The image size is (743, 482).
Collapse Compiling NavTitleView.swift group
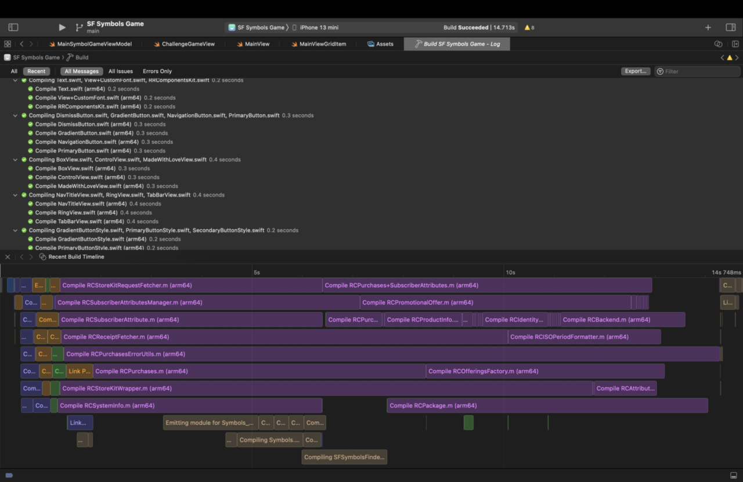16,195
